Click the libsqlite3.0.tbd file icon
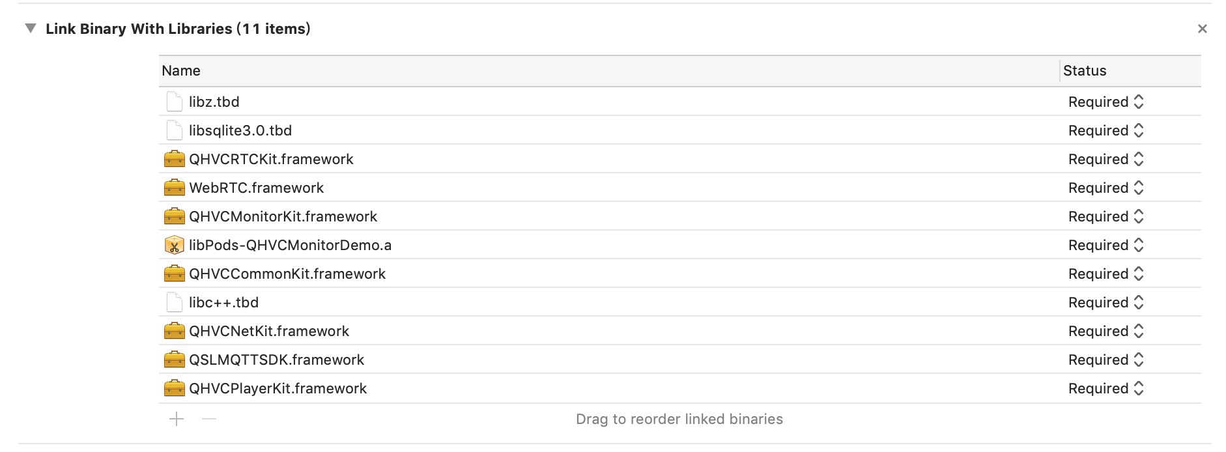 (174, 130)
